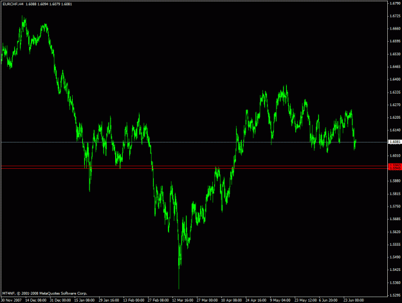
Task: Click the 29 Jan 16:00 time label
Action: click(x=109, y=300)
